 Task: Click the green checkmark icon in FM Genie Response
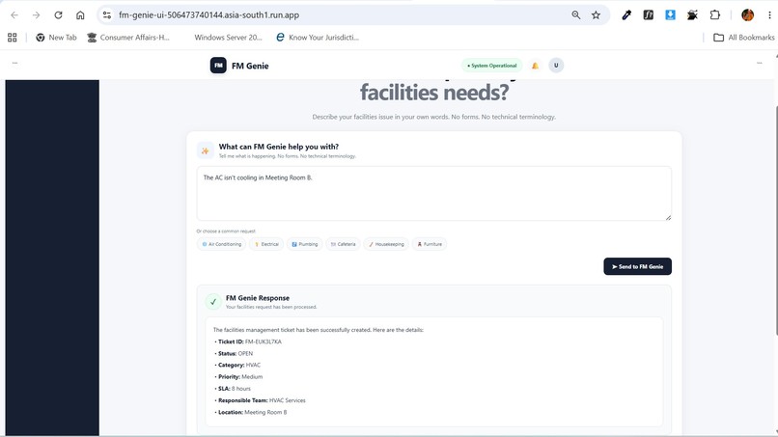point(213,302)
